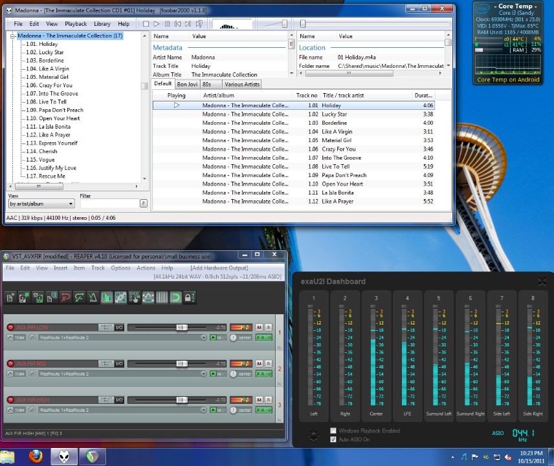Viewport: 554px width, 466px height.
Task: Toggle the lock icon in REAPER toolbar
Action: (190, 297)
